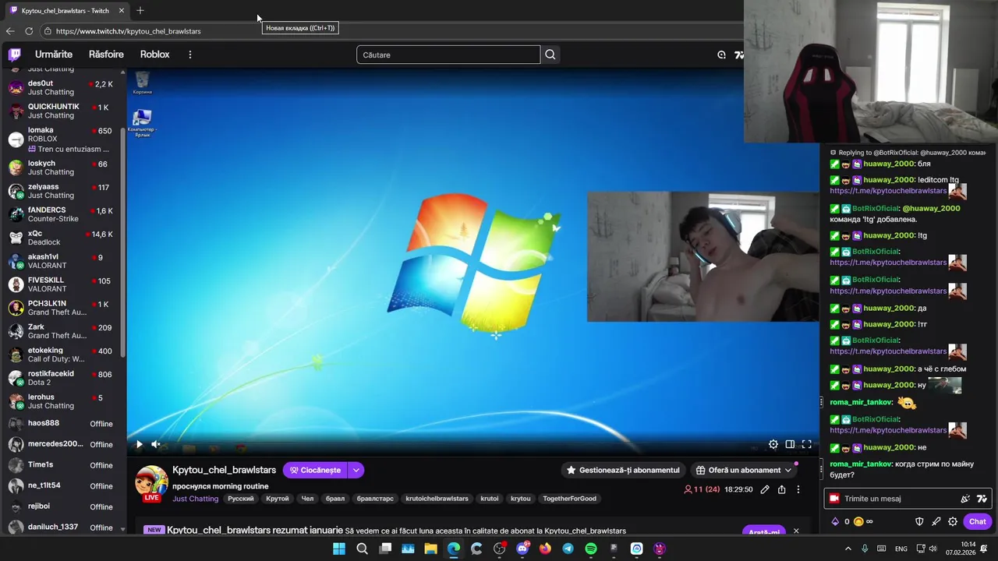Click the TogetherForGood tag
998x561 pixels.
point(569,499)
